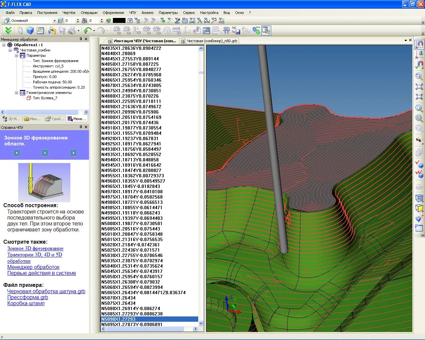Image resolution: width=425 pixels, height=340 pixels.
Task: Go to next help page arrow button
Action: point(73,153)
